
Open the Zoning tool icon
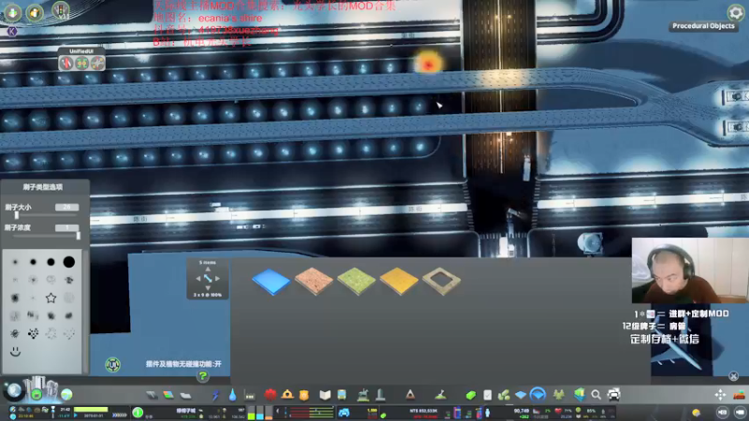click(x=169, y=395)
